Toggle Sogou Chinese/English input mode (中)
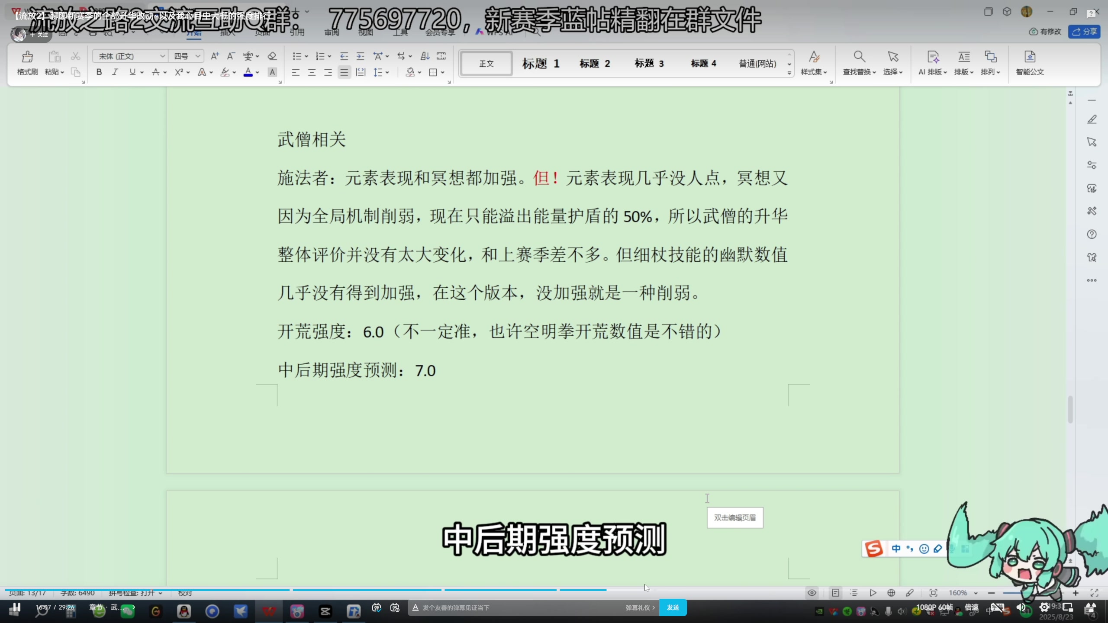Screen dimensions: 1108x623 (x=896, y=549)
